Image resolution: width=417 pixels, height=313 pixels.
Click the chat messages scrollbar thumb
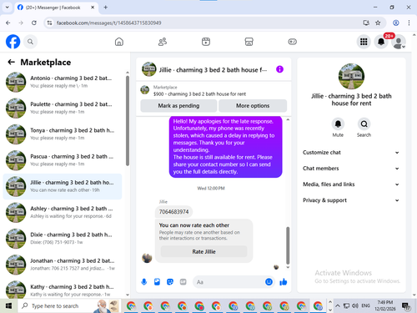coord(288,245)
